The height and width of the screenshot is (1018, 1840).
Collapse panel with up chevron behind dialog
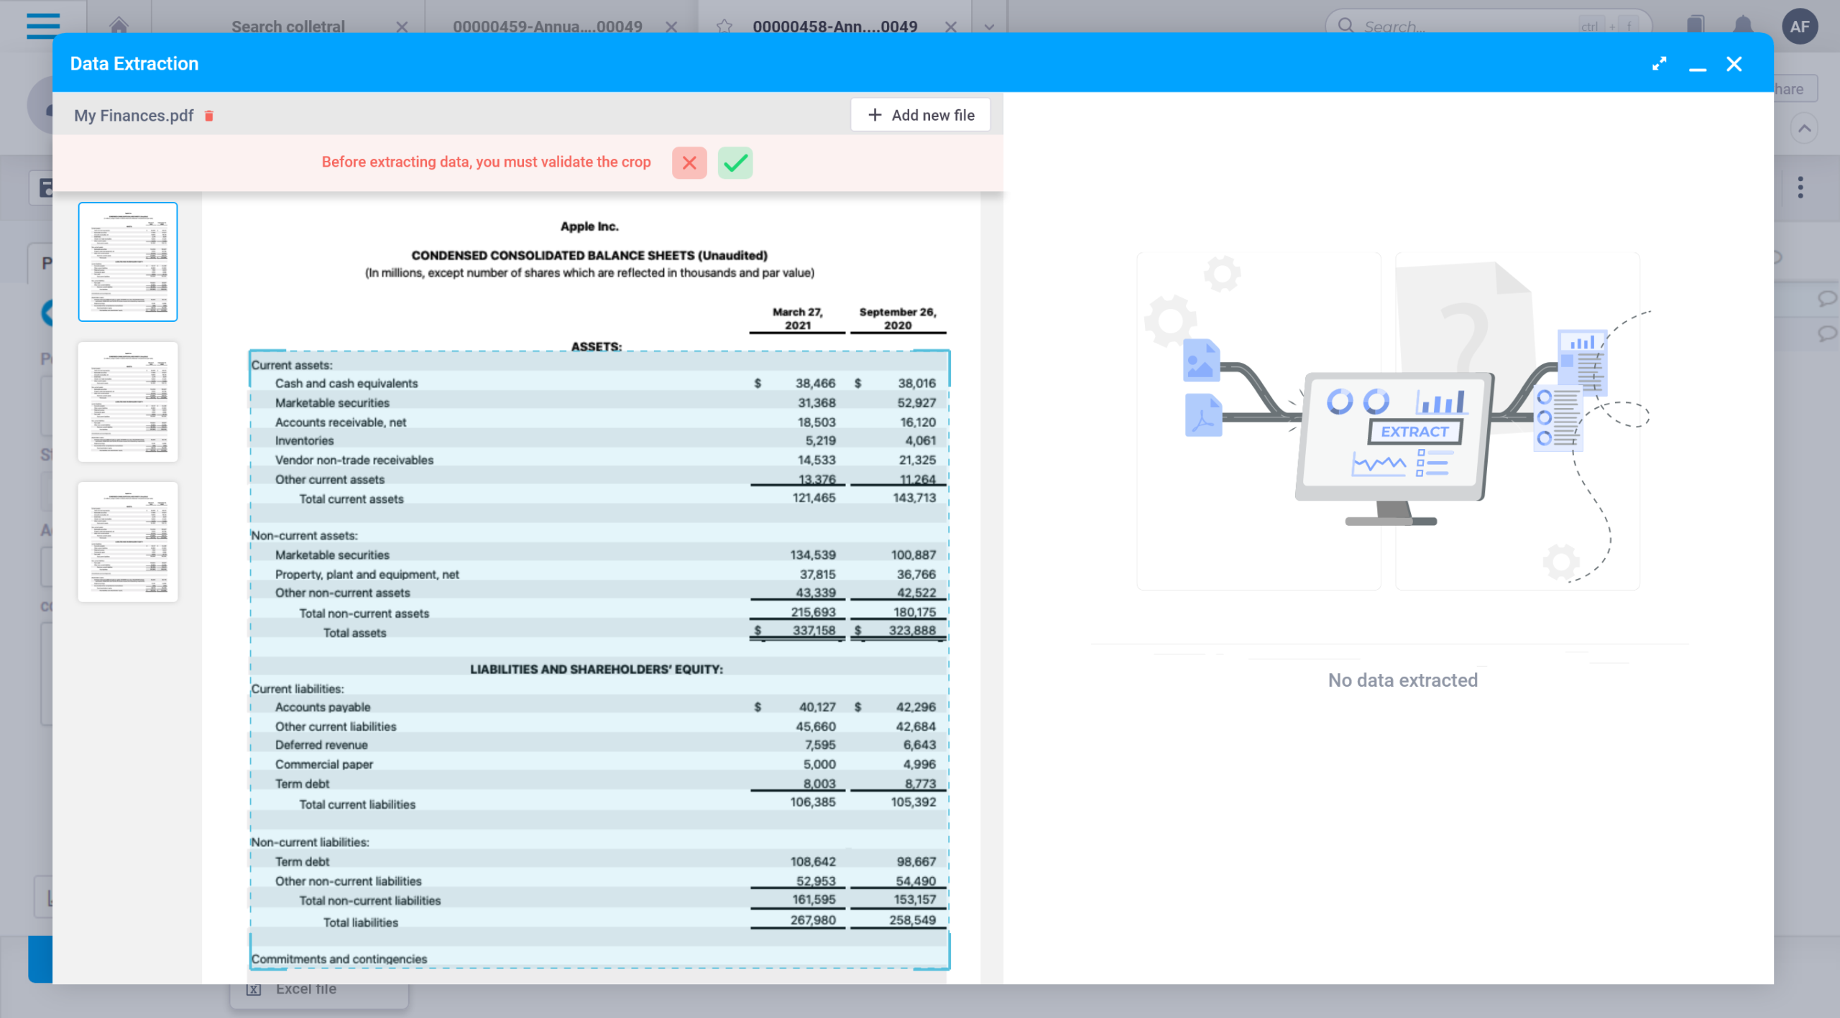tap(1804, 129)
